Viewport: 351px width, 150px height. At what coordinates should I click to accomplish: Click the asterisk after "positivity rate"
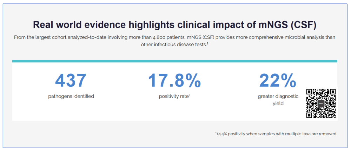190,95
